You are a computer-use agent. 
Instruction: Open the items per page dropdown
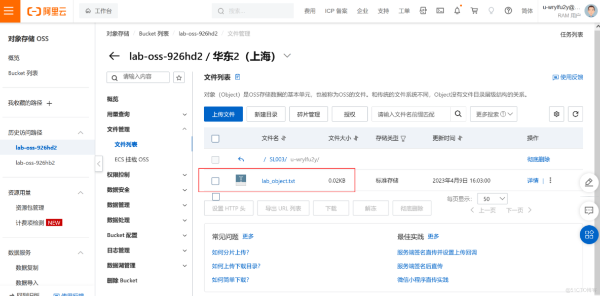(x=494, y=199)
